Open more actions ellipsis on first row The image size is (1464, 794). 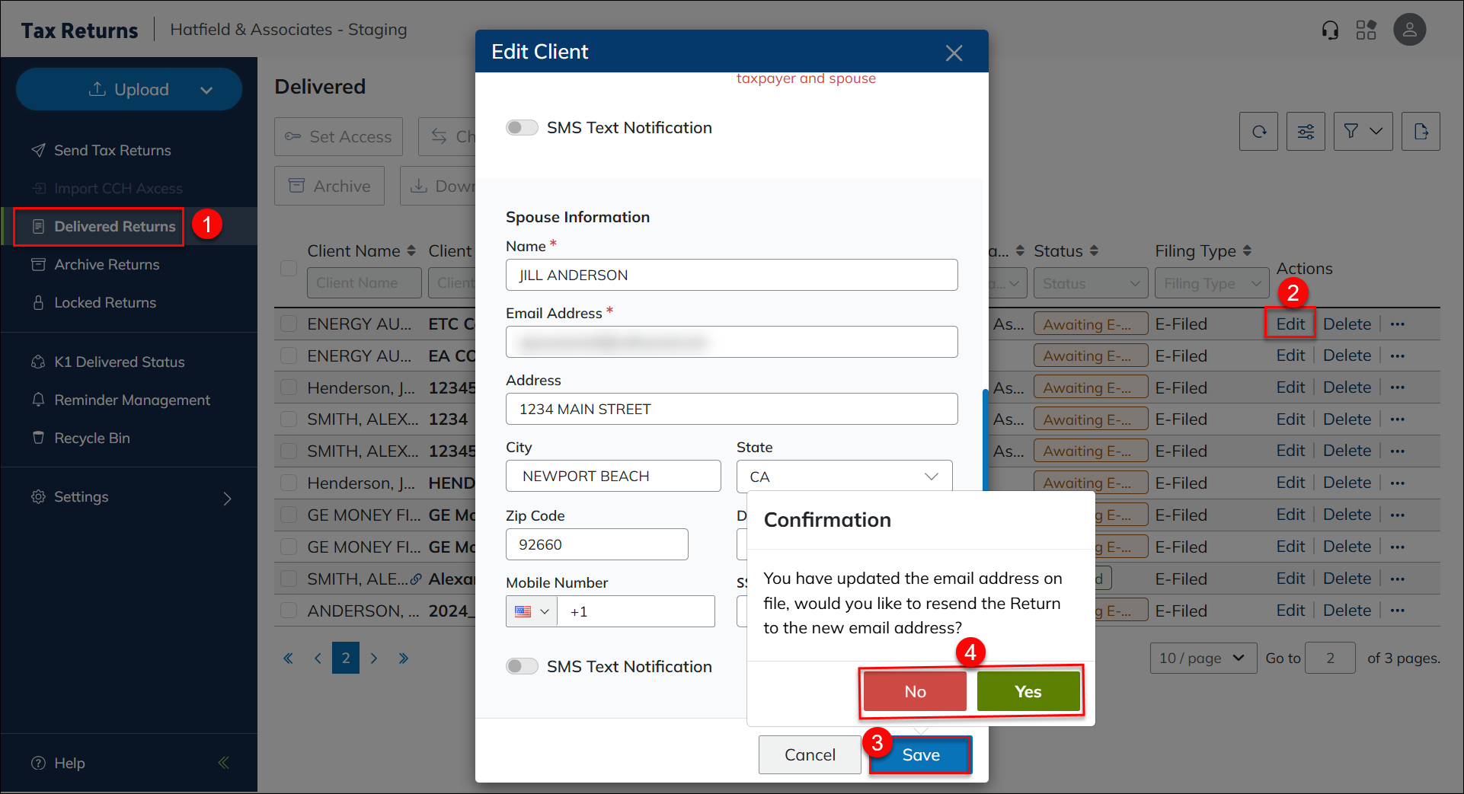[1397, 324]
